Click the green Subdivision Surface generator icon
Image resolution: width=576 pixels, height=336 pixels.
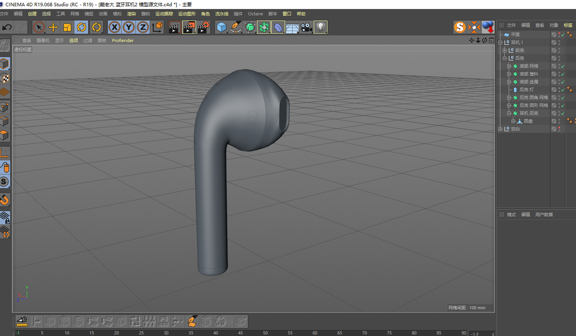(x=250, y=27)
